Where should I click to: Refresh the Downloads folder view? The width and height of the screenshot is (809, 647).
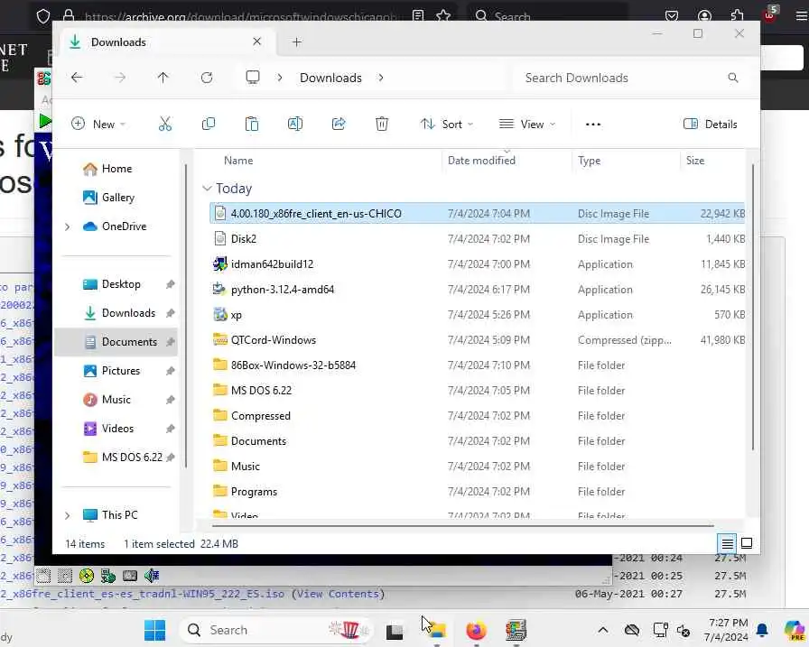(x=207, y=78)
